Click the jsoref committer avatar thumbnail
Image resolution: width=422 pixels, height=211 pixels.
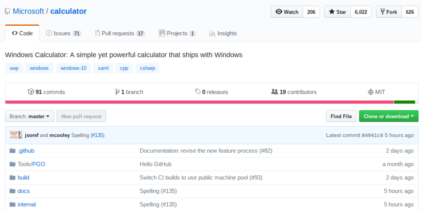(x=14, y=135)
